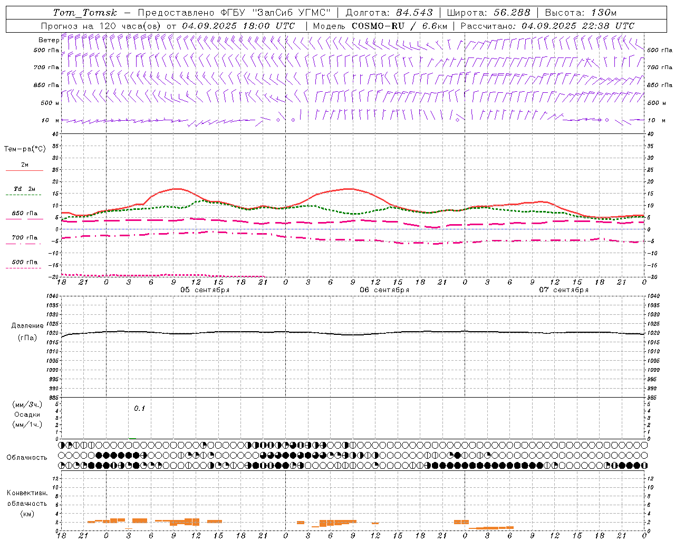
Task: Click the forecast period text "Прогноз на 120 часа(ов)"
Action: pos(101,26)
